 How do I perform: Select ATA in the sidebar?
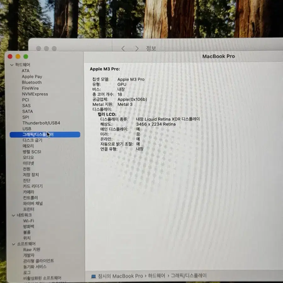click(26, 71)
